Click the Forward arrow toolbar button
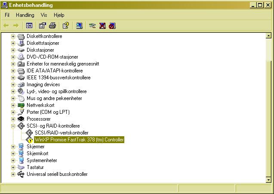The height and width of the screenshot is (194, 274). pyautogui.click(x=16, y=26)
